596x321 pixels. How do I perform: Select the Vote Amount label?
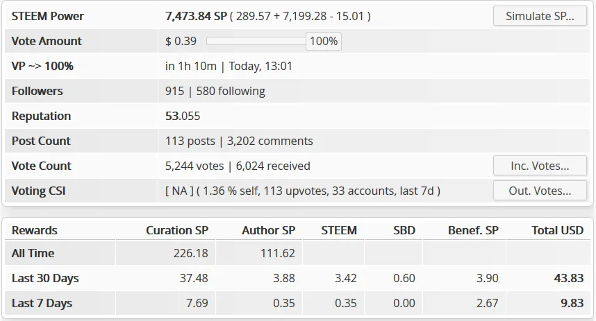47,41
